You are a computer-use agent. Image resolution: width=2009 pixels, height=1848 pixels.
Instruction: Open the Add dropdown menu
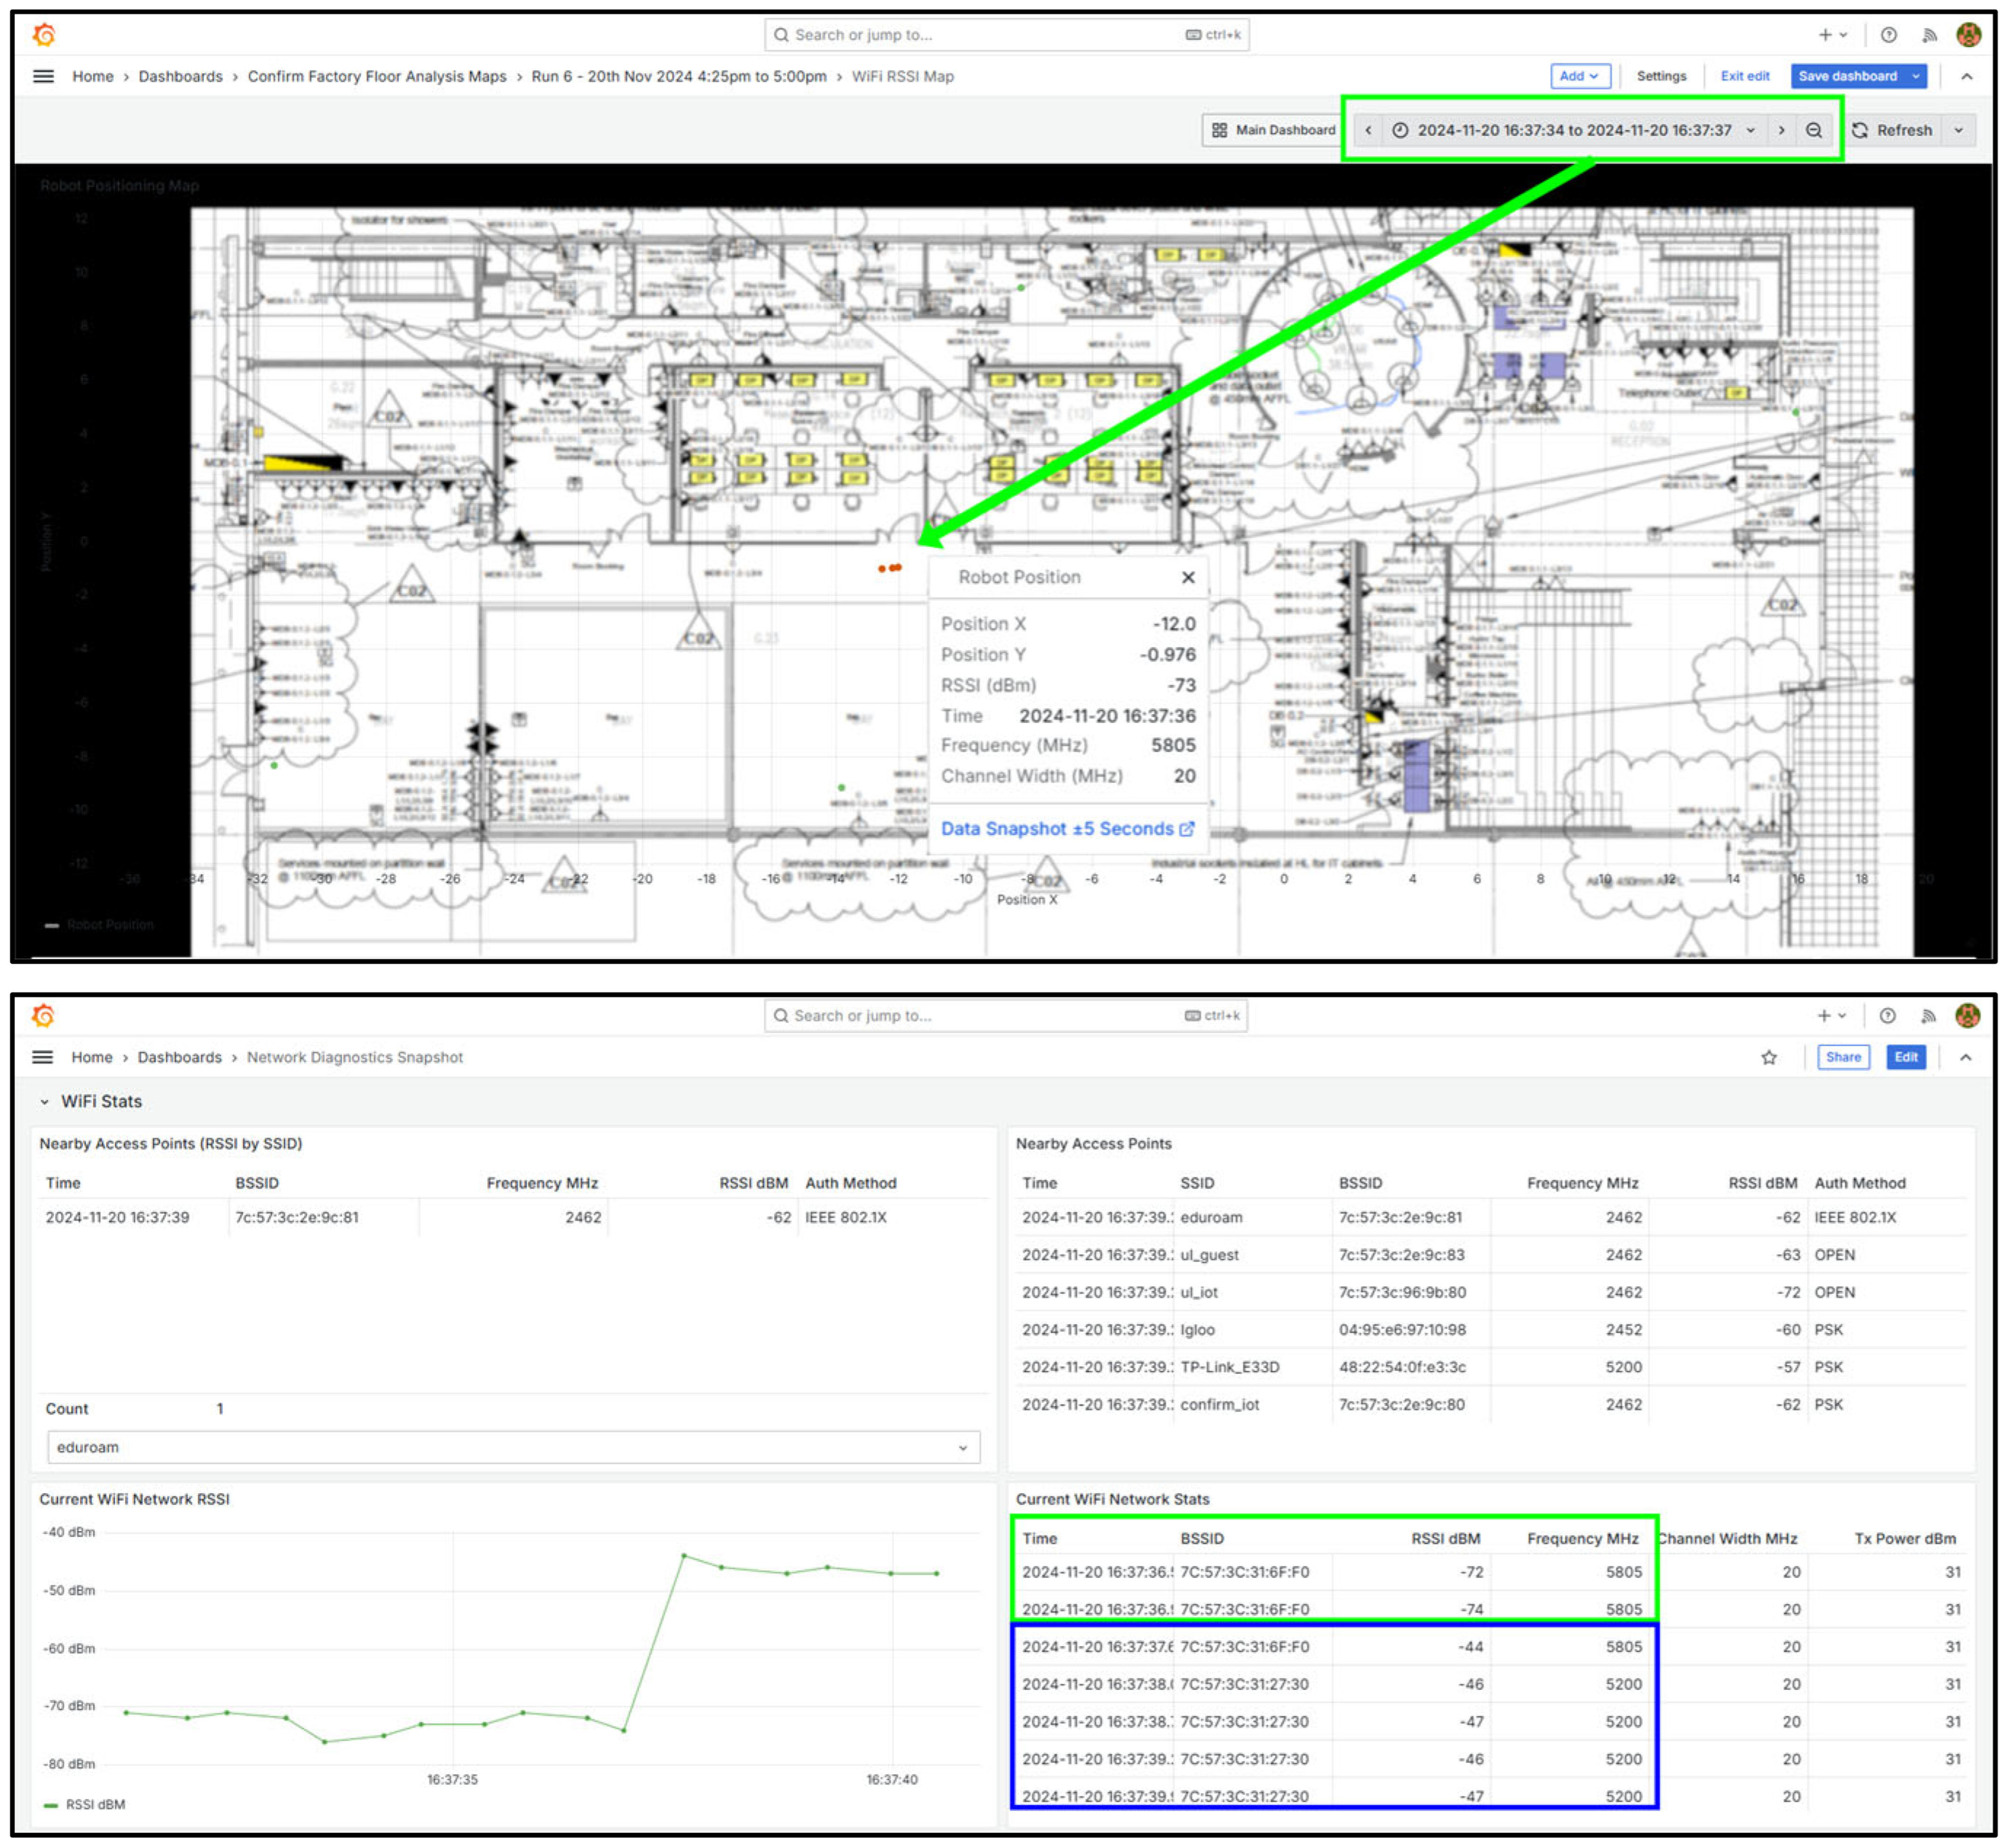tap(1579, 76)
